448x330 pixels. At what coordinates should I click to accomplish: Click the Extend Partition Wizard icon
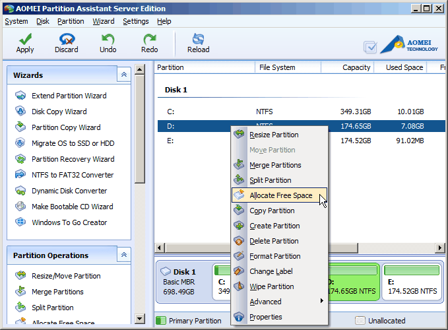coord(20,96)
